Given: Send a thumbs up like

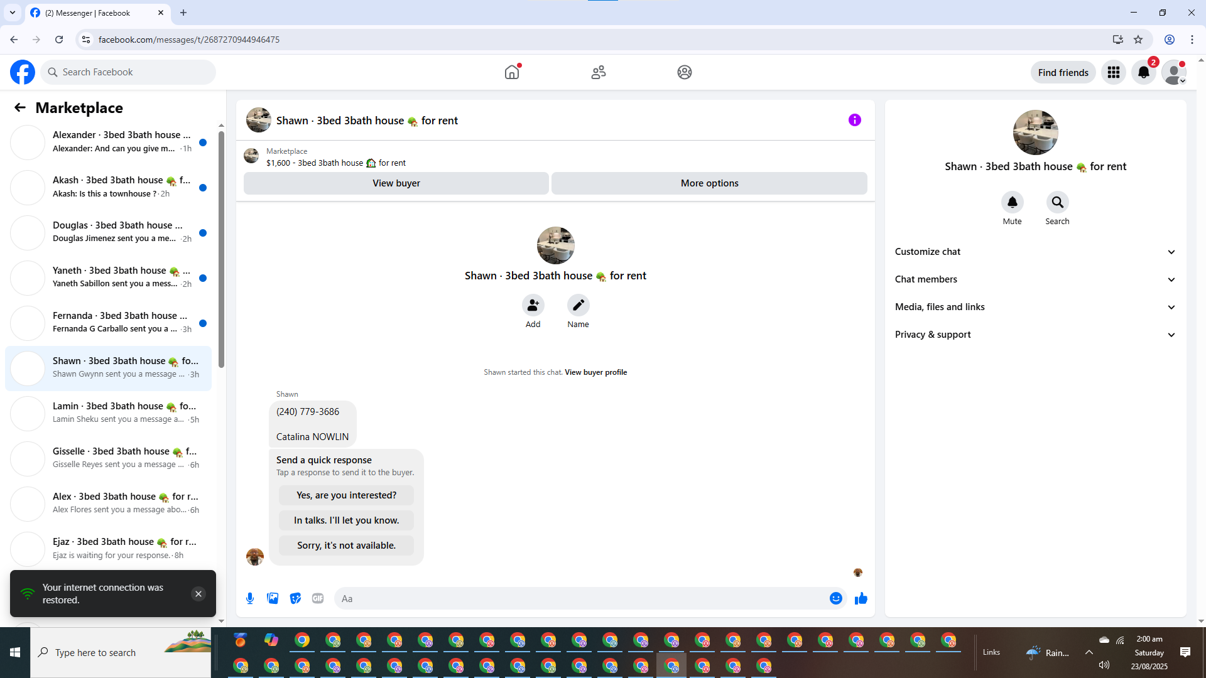Looking at the screenshot, I should click(x=861, y=598).
